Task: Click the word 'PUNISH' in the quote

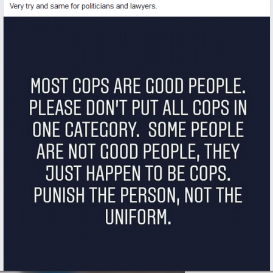Action: [59, 195]
